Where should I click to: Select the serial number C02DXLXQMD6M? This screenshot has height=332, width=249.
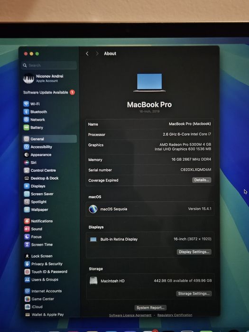tap(195, 170)
